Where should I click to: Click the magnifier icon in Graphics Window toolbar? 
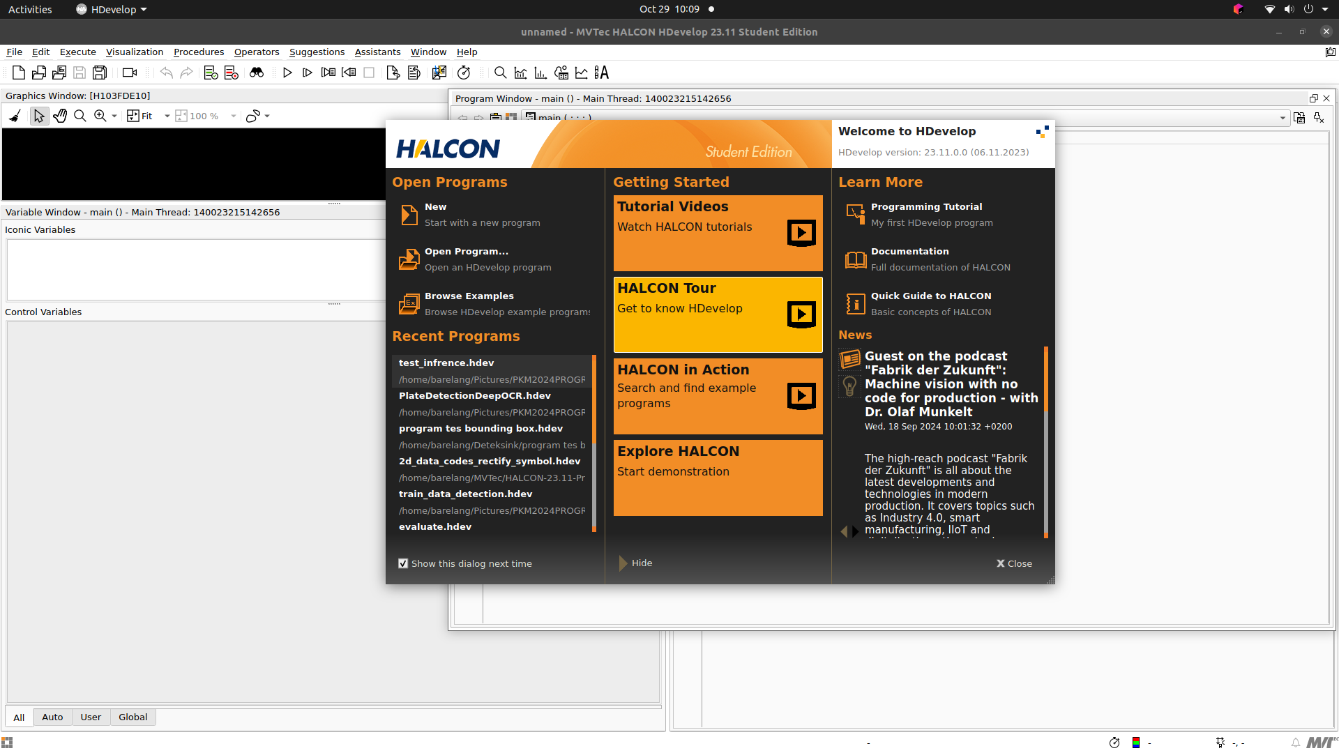(x=80, y=116)
